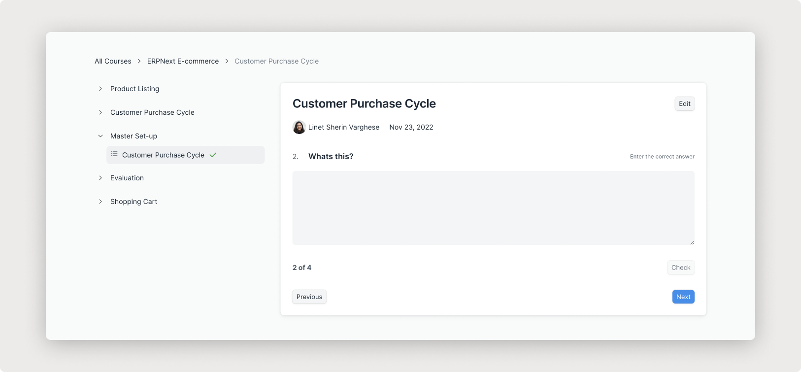Go to the Next question
Screen dimensions: 801x372
coord(683,297)
